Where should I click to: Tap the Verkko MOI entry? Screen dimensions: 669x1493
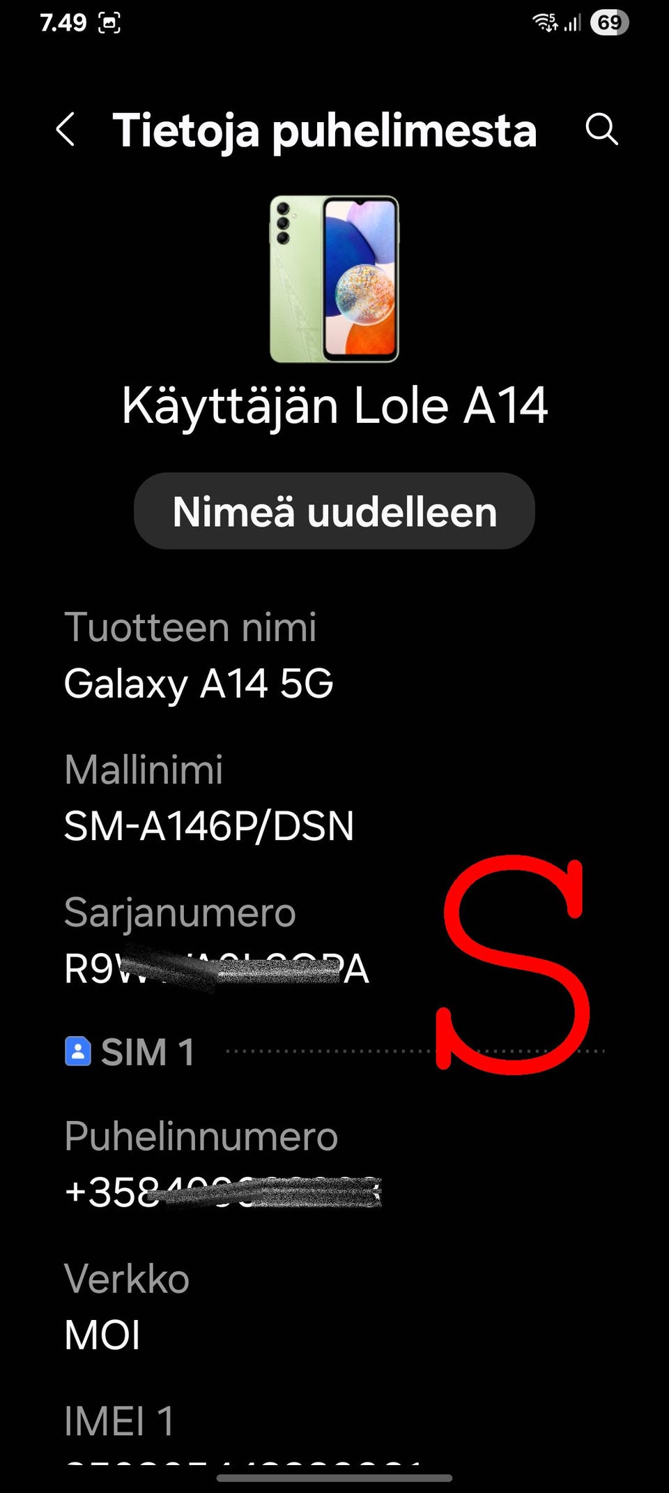[334, 1307]
